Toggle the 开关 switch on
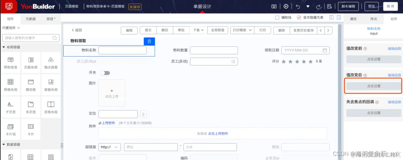Viewport: 403px width, 160px height. click(105, 73)
